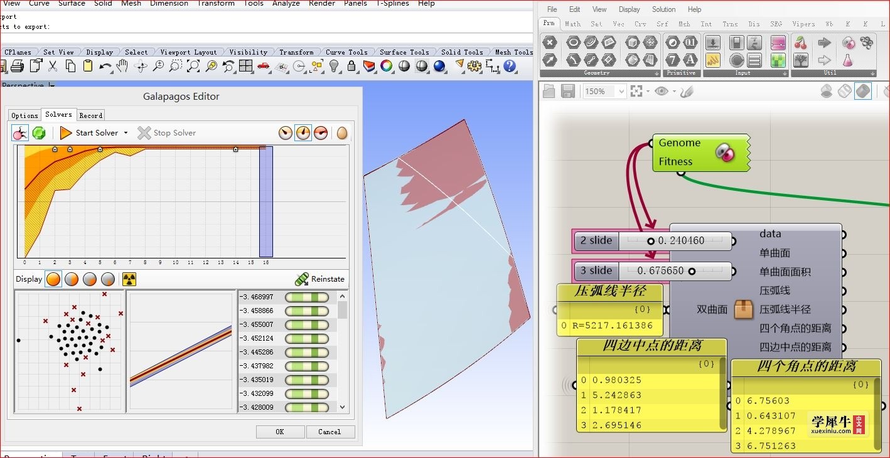Show all genomes with full orange circle

tap(54, 279)
